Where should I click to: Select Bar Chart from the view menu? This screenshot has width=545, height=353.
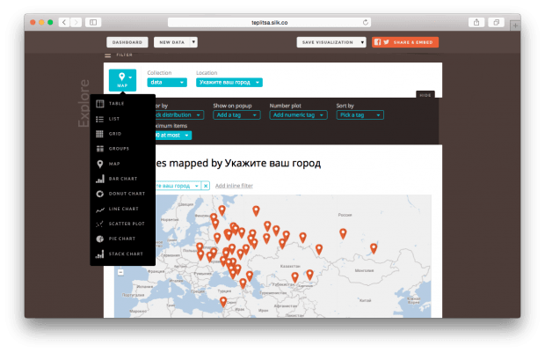tap(122, 179)
